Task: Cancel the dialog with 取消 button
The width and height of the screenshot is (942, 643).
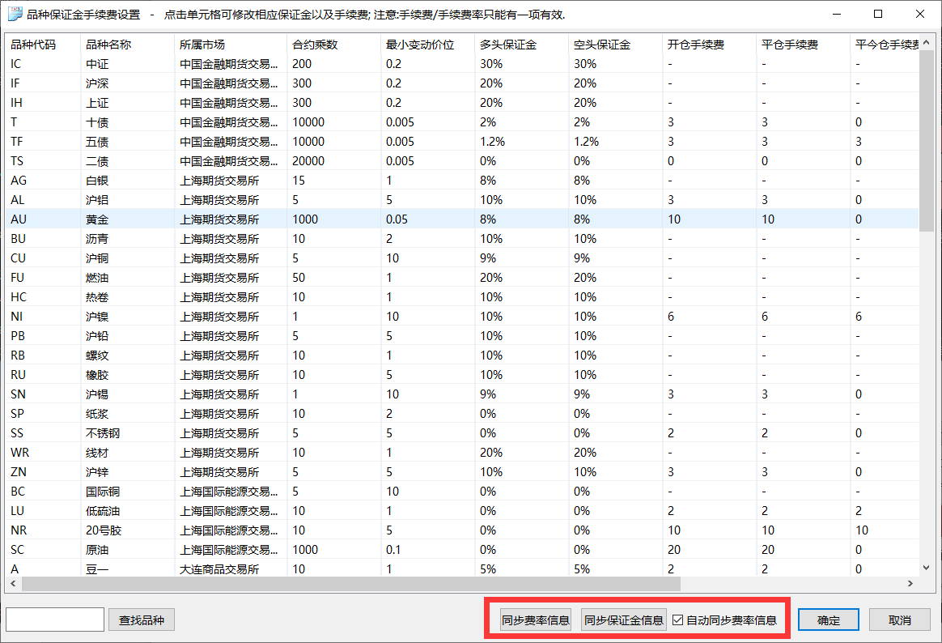Action: pos(900,620)
